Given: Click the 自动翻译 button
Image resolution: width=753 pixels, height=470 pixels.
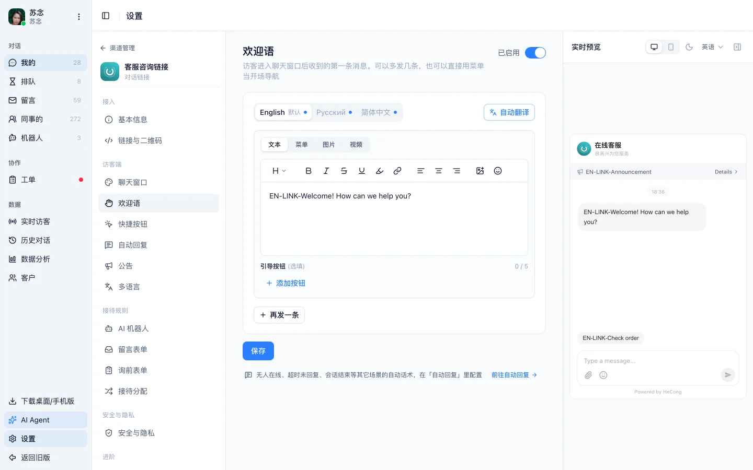Looking at the screenshot, I should click(509, 112).
